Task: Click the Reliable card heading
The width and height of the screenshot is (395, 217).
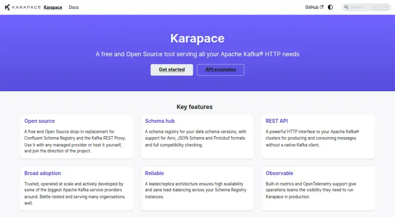Action: point(155,173)
